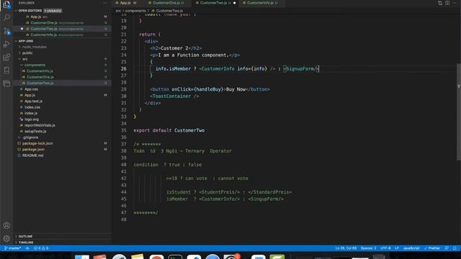Open package-lock.json in file tree
Viewport: 461px width, 259px height.
pos(37,143)
